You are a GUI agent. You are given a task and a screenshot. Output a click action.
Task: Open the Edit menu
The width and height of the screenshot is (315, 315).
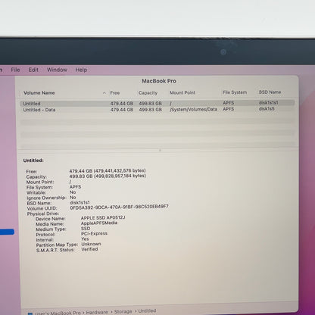pyautogui.click(x=33, y=70)
